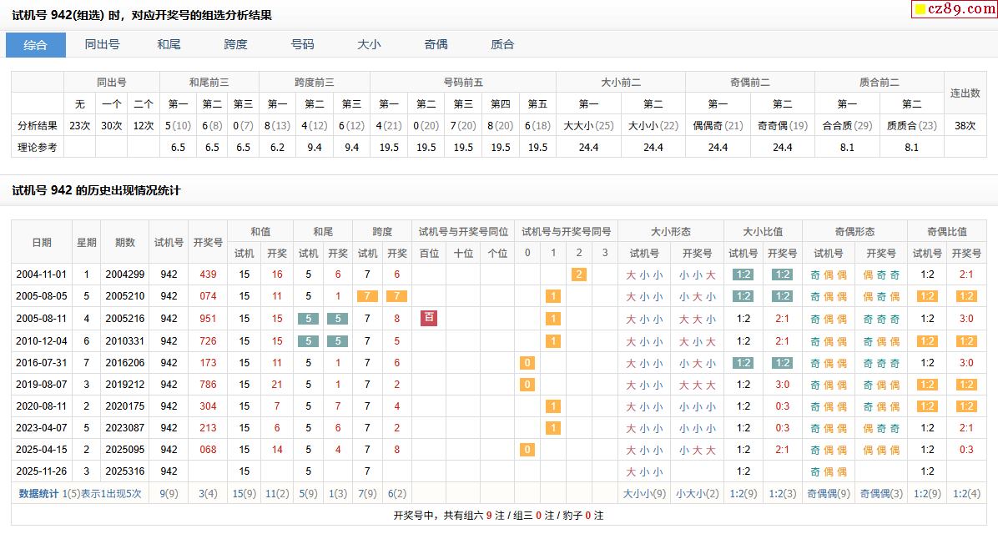Screen dimensions: 998x534
Task: Click the orange 0 badge in row 2019212
Action: point(527,385)
